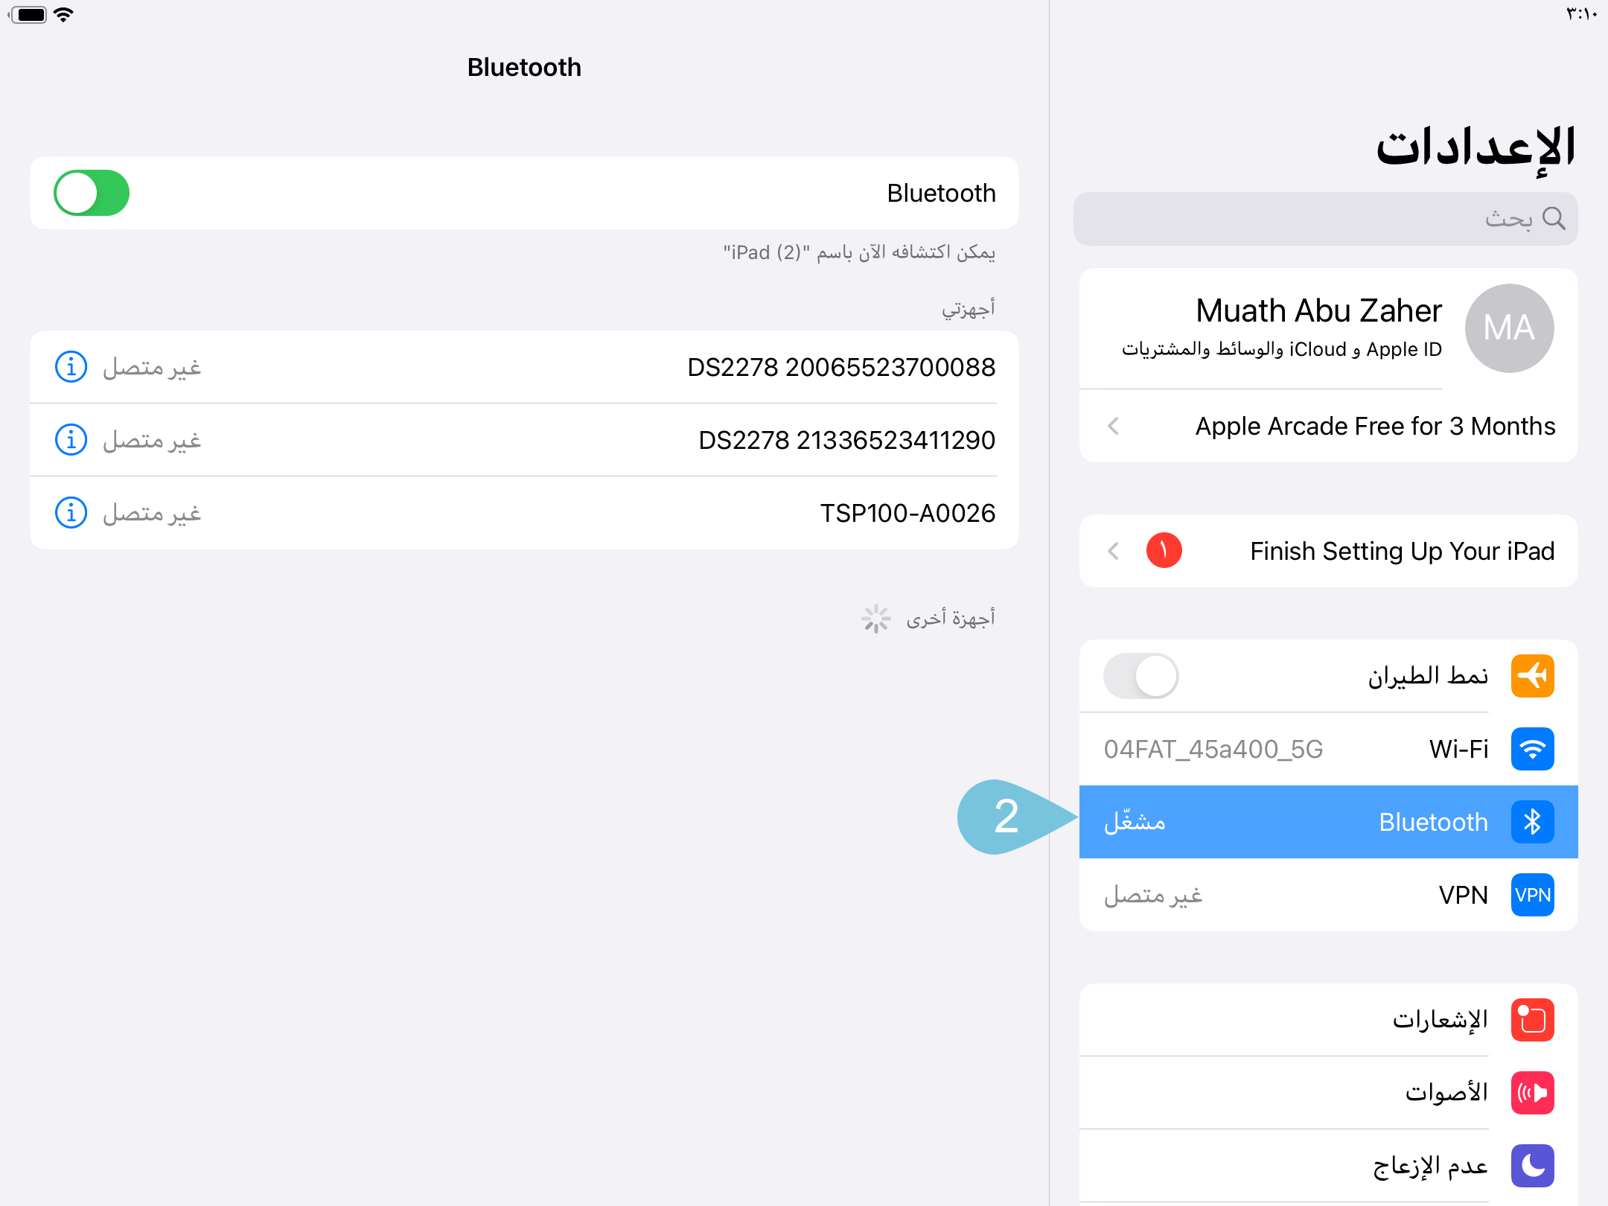
Task: Tap the settings search field
Action: click(1325, 219)
